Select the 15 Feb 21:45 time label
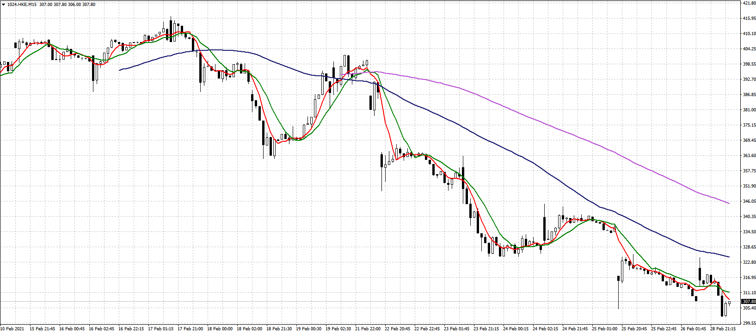This screenshot has height=334, width=756. [43, 329]
